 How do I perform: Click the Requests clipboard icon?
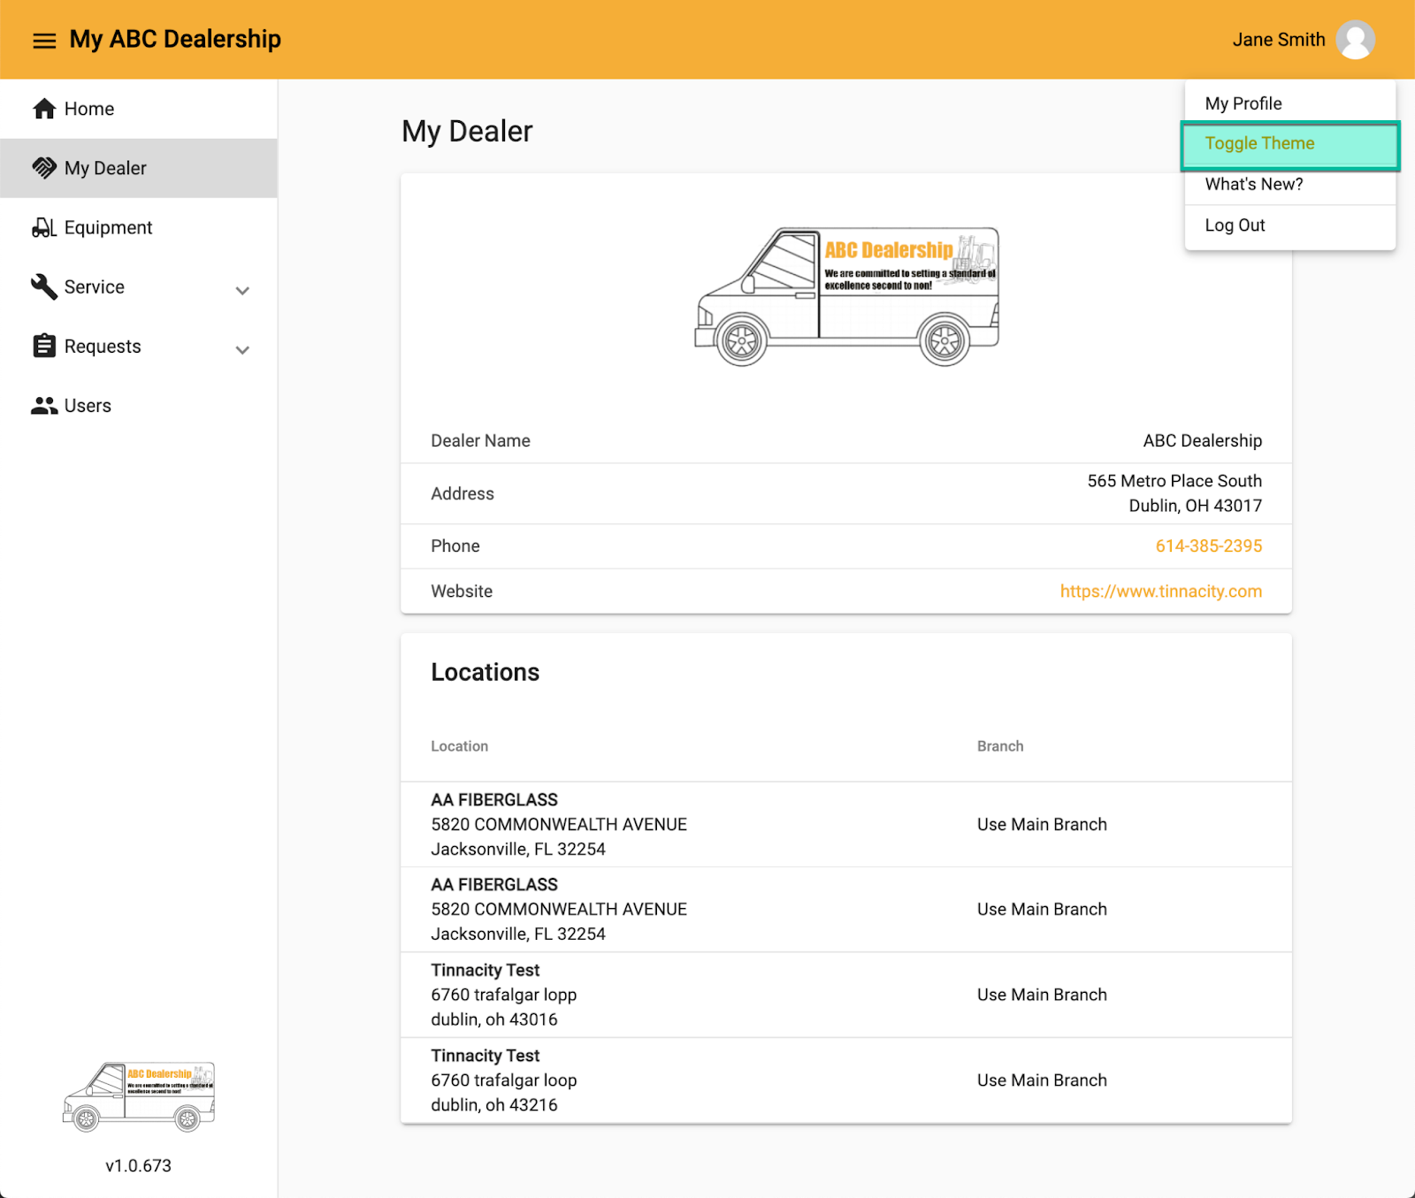pyautogui.click(x=44, y=346)
